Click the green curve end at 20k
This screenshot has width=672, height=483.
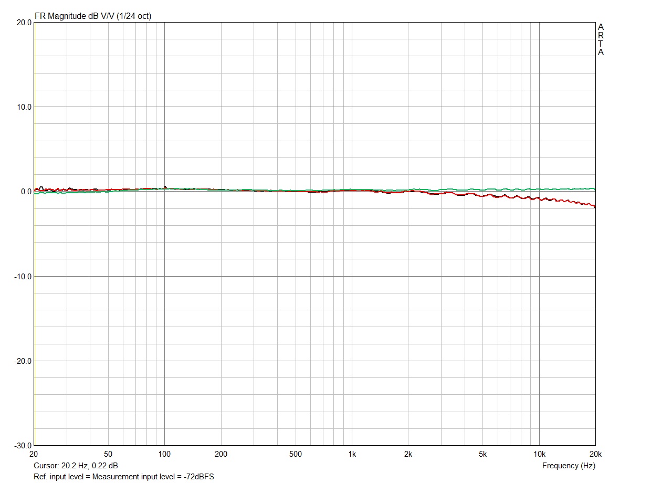click(x=594, y=188)
